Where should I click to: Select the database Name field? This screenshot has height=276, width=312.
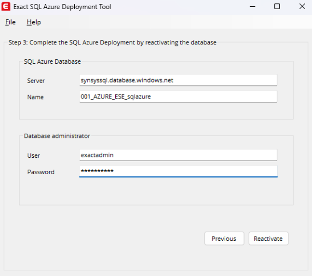coord(178,97)
